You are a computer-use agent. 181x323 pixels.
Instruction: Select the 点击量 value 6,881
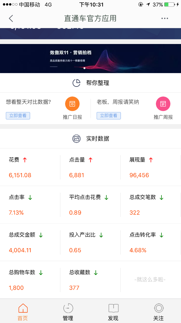[x=77, y=175]
